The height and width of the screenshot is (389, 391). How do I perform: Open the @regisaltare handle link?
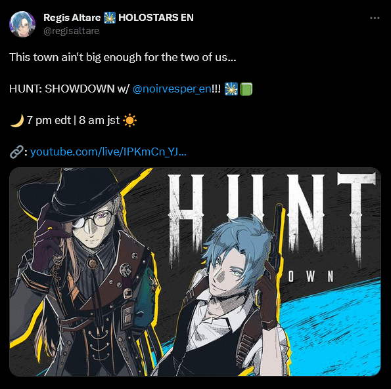click(x=72, y=31)
